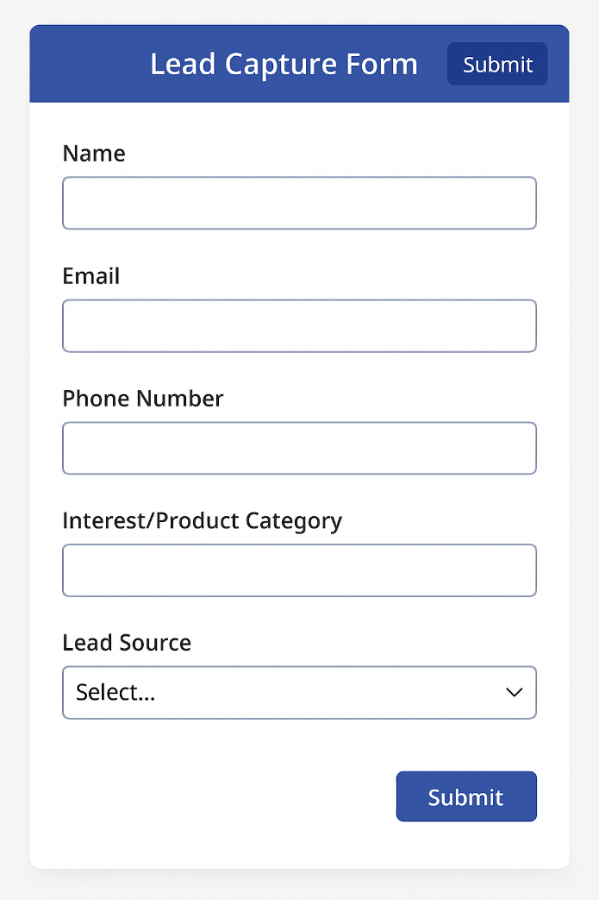
Task: Click the chevron arrow on the Lead Source selector
Action: tap(515, 692)
